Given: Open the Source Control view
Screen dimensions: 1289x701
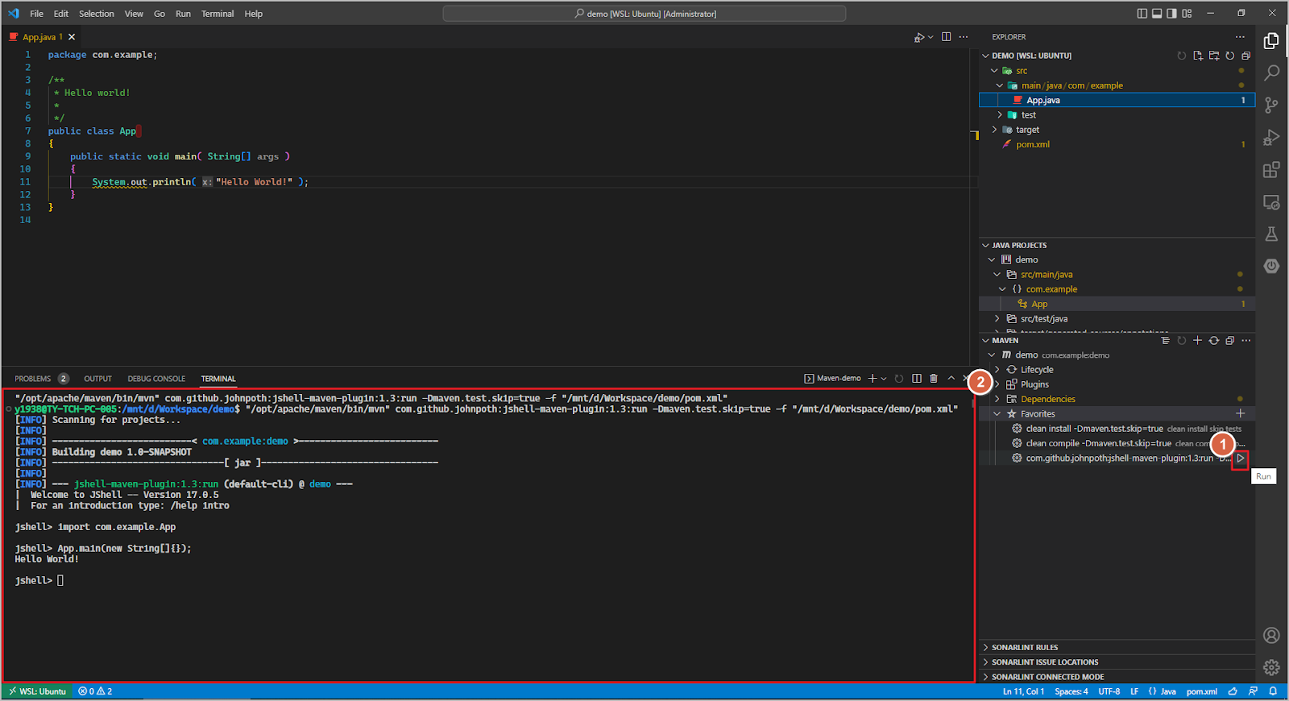Looking at the screenshot, I should tap(1271, 105).
